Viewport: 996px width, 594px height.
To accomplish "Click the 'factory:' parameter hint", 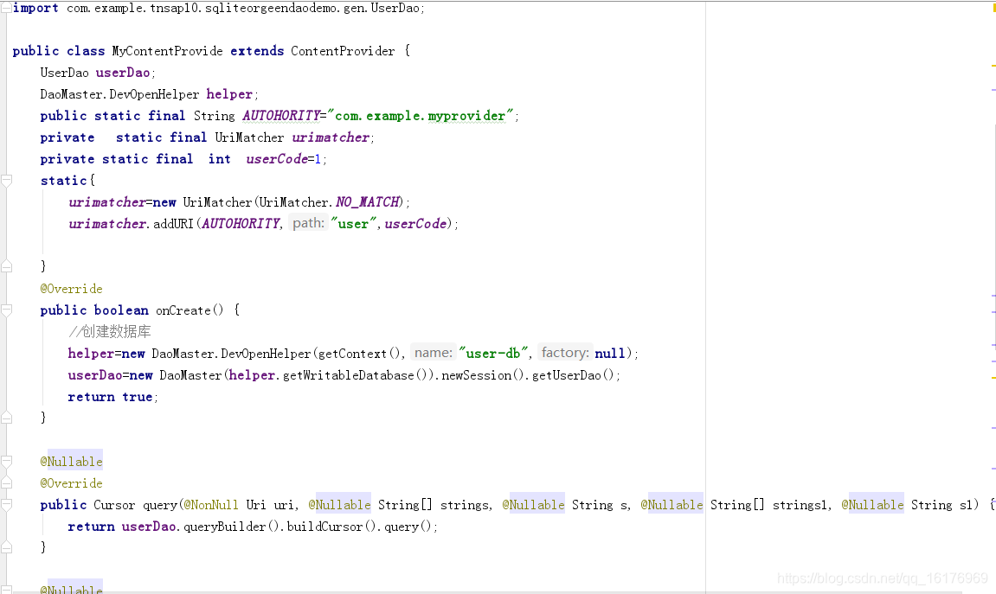I will pos(565,352).
